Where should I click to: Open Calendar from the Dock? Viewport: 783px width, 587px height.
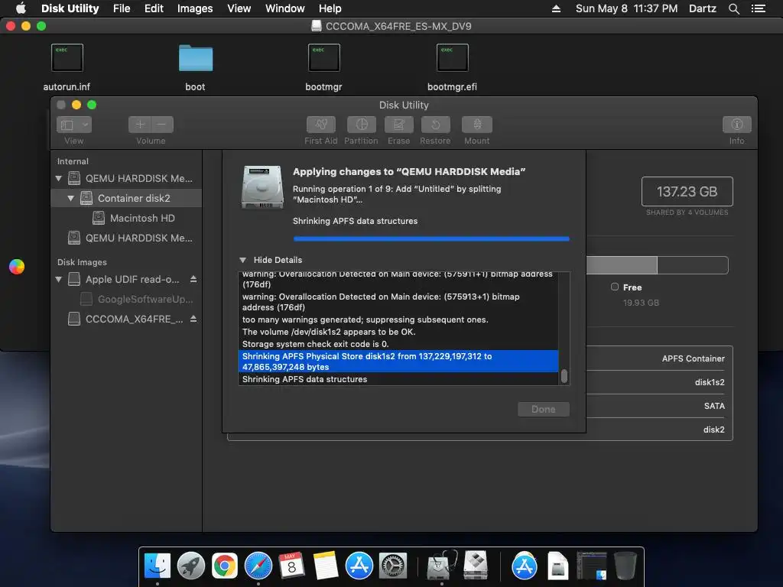[x=291, y=566]
